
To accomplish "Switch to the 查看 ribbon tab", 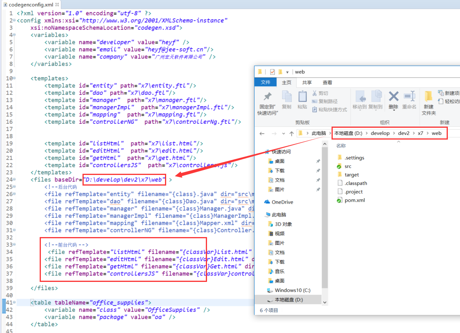I will click(327, 83).
